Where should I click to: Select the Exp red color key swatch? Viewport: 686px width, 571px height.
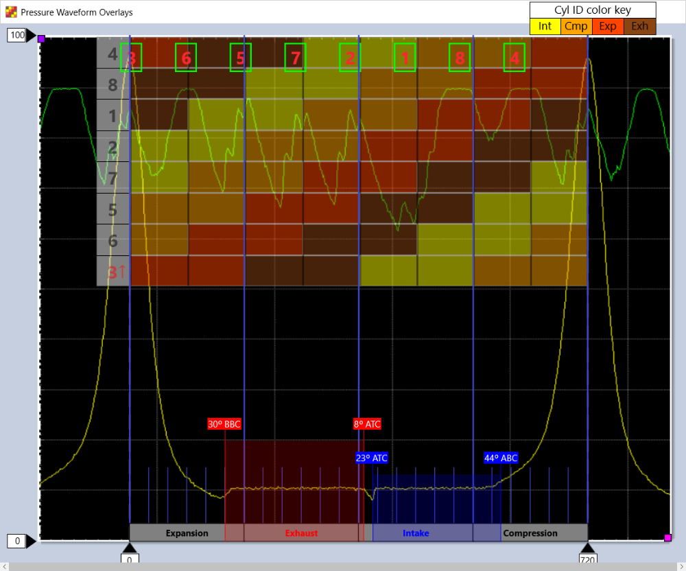click(608, 27)
